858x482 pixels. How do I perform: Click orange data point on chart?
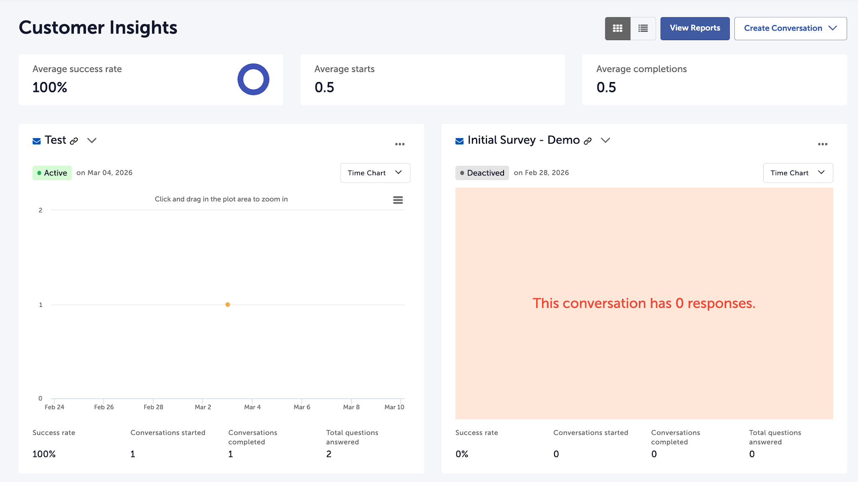[227, 305]
